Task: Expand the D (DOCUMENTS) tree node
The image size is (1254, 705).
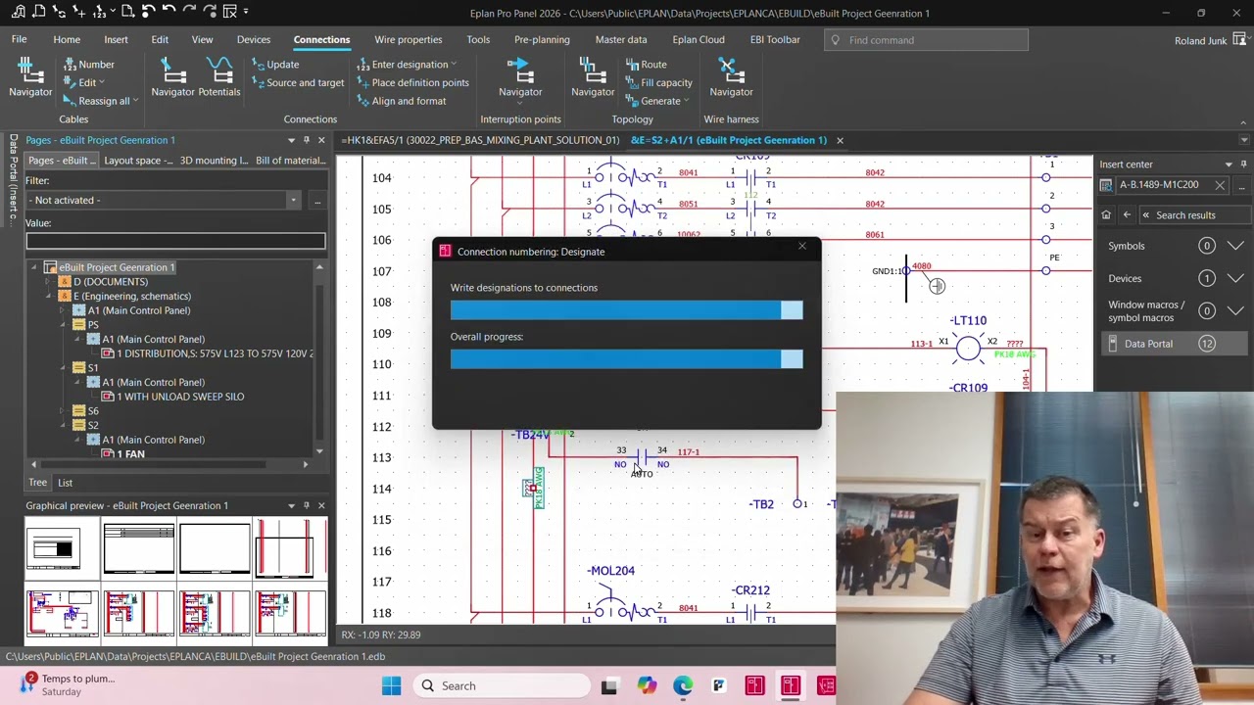Action: click(49, 282)
